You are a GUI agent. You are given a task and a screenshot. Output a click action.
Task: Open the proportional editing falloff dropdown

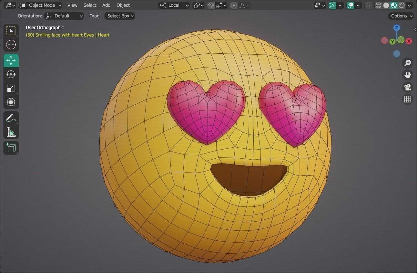click(244, 5)
